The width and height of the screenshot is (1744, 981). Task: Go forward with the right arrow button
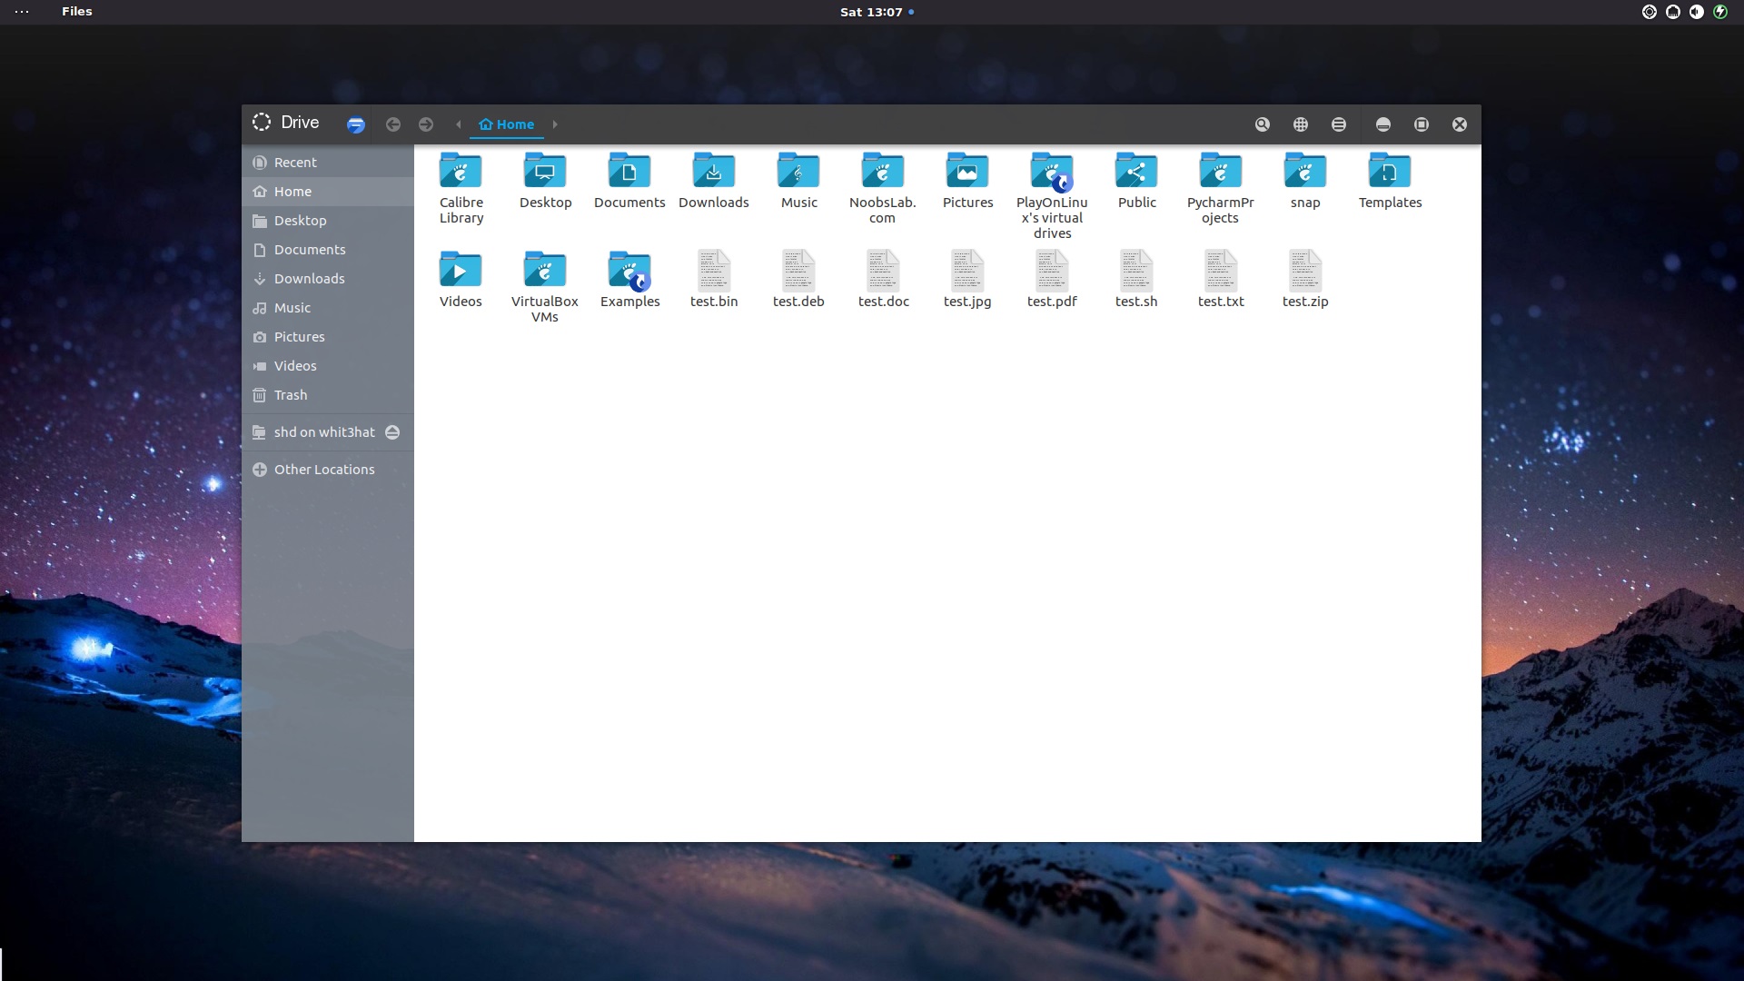click(x=426, y=124)
